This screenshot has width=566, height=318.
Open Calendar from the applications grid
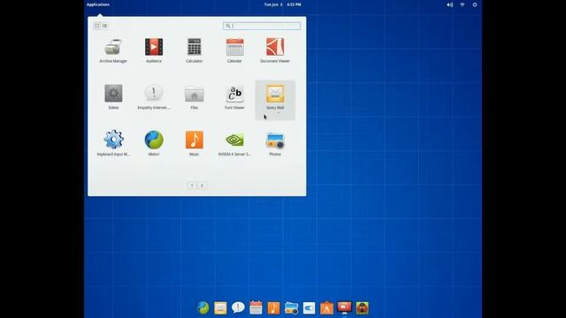tap(234, 50)
